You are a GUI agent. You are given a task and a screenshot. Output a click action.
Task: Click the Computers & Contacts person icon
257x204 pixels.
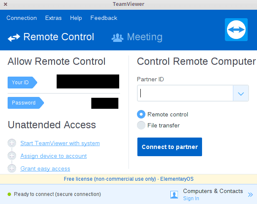coord(174,194)
